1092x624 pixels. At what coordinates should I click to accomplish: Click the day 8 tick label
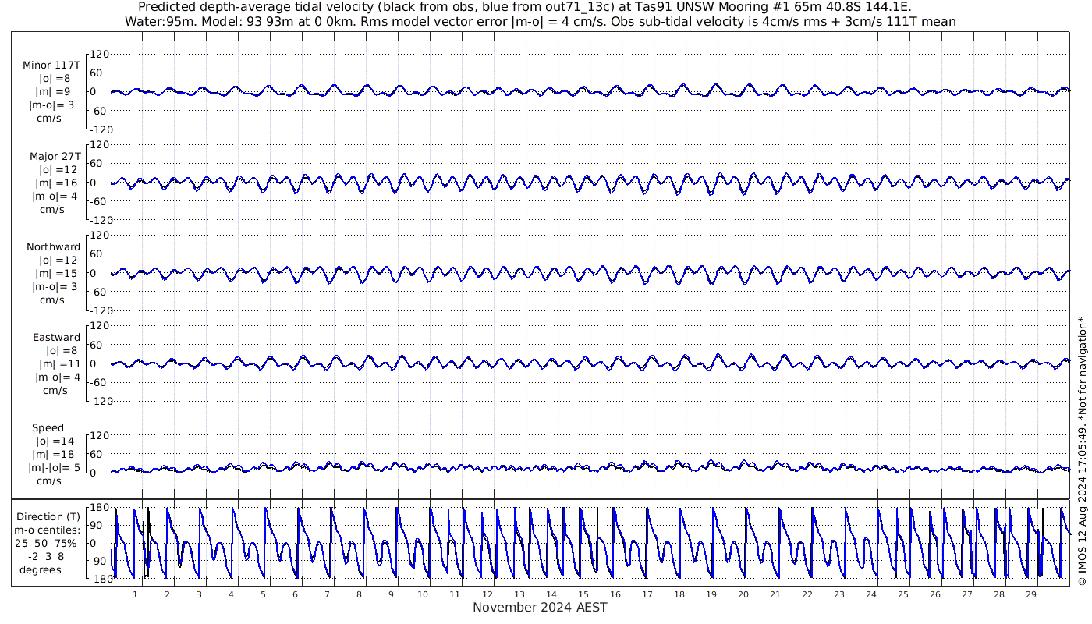point(359,594)
